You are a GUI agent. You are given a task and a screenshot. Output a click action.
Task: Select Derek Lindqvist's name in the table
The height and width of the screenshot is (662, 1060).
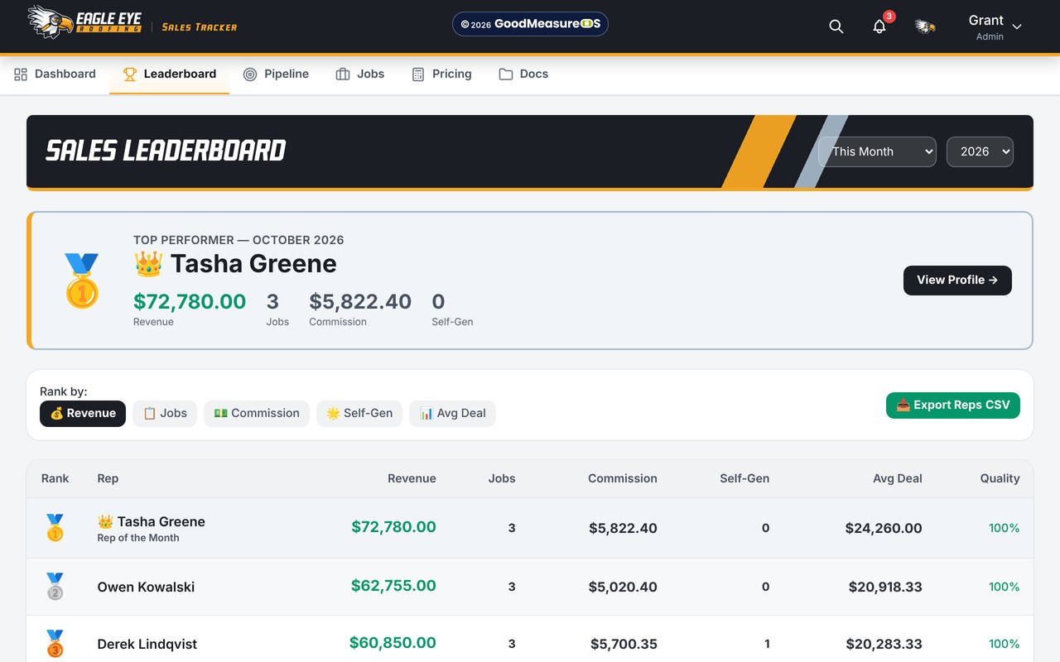(147, 644)
